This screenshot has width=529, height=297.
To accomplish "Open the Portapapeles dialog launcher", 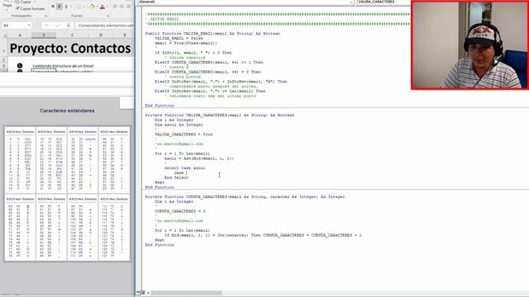I will point(45,16).
